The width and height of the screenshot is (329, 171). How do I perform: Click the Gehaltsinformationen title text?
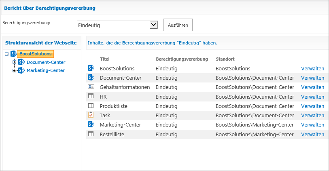125,87
